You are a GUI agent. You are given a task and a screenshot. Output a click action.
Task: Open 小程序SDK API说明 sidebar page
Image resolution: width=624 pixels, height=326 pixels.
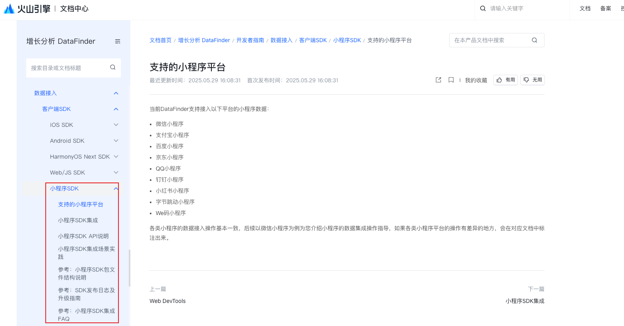coord(83,236)
